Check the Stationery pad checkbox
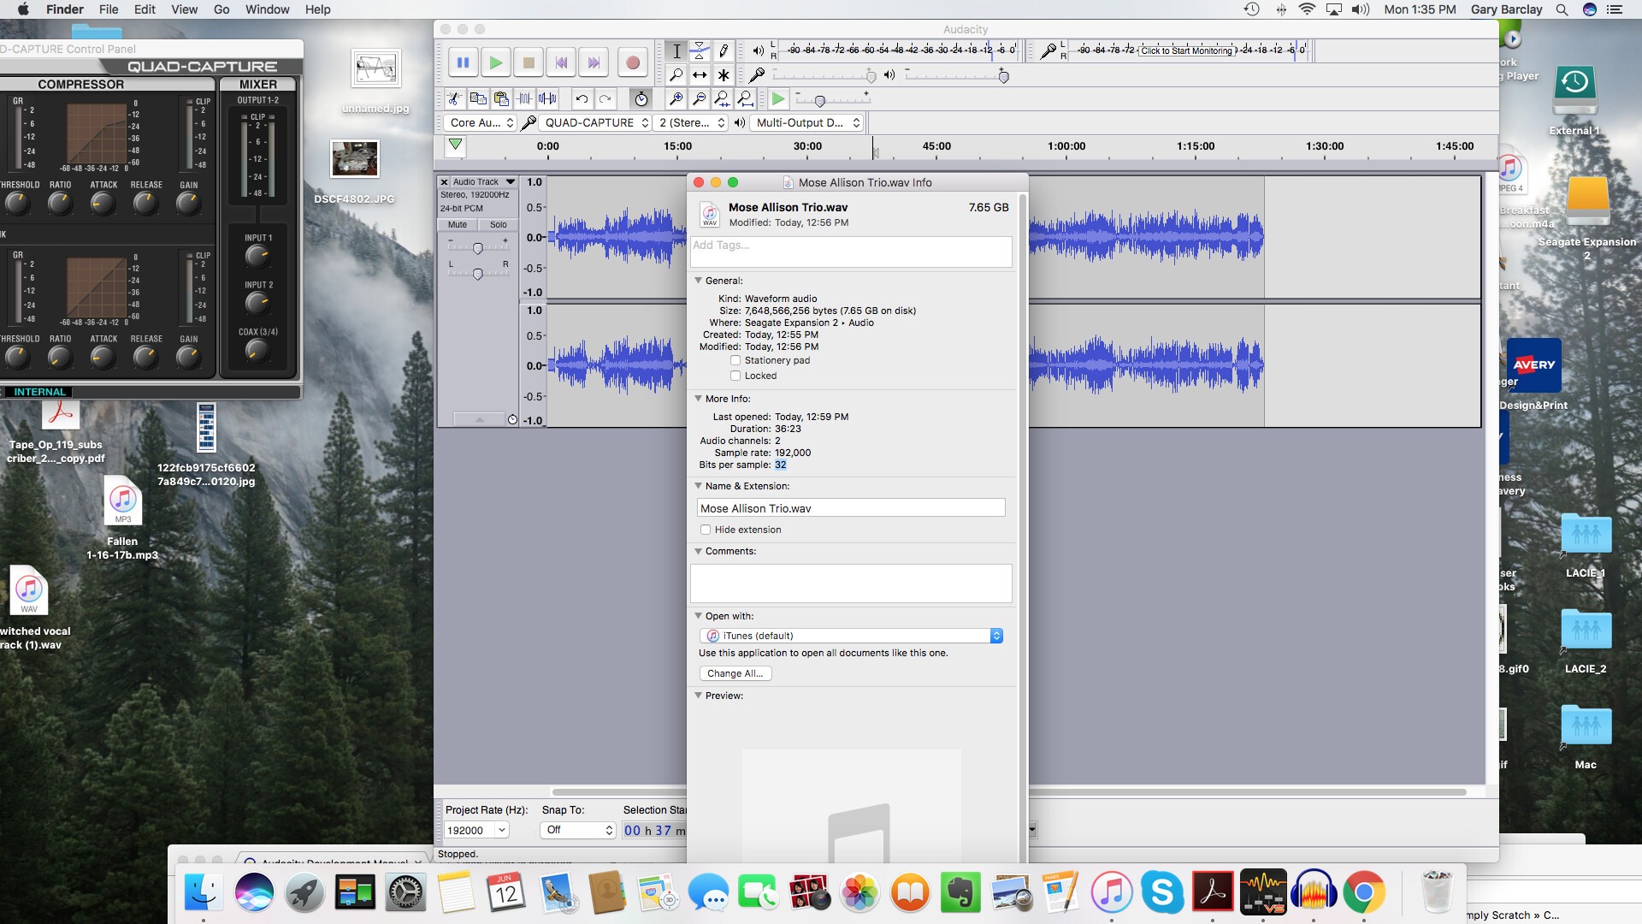This screenshot has height=924, width=1642. tap(735, 360)
